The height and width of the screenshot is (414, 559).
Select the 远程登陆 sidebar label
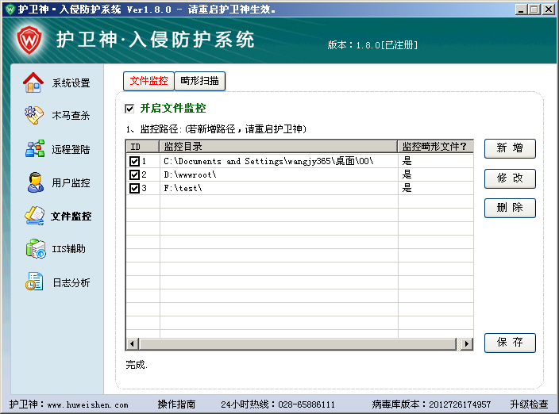[71, 149]
